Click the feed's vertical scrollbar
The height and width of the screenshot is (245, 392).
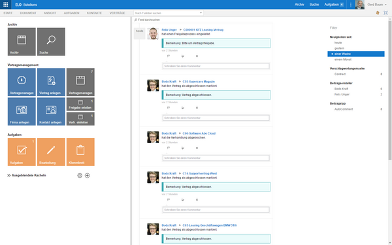[x=390, y=90]
